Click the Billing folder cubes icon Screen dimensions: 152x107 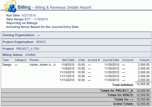pos(10,7)
